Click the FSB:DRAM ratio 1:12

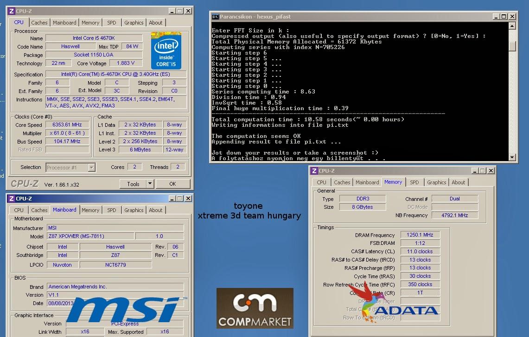tap(420, 243)
